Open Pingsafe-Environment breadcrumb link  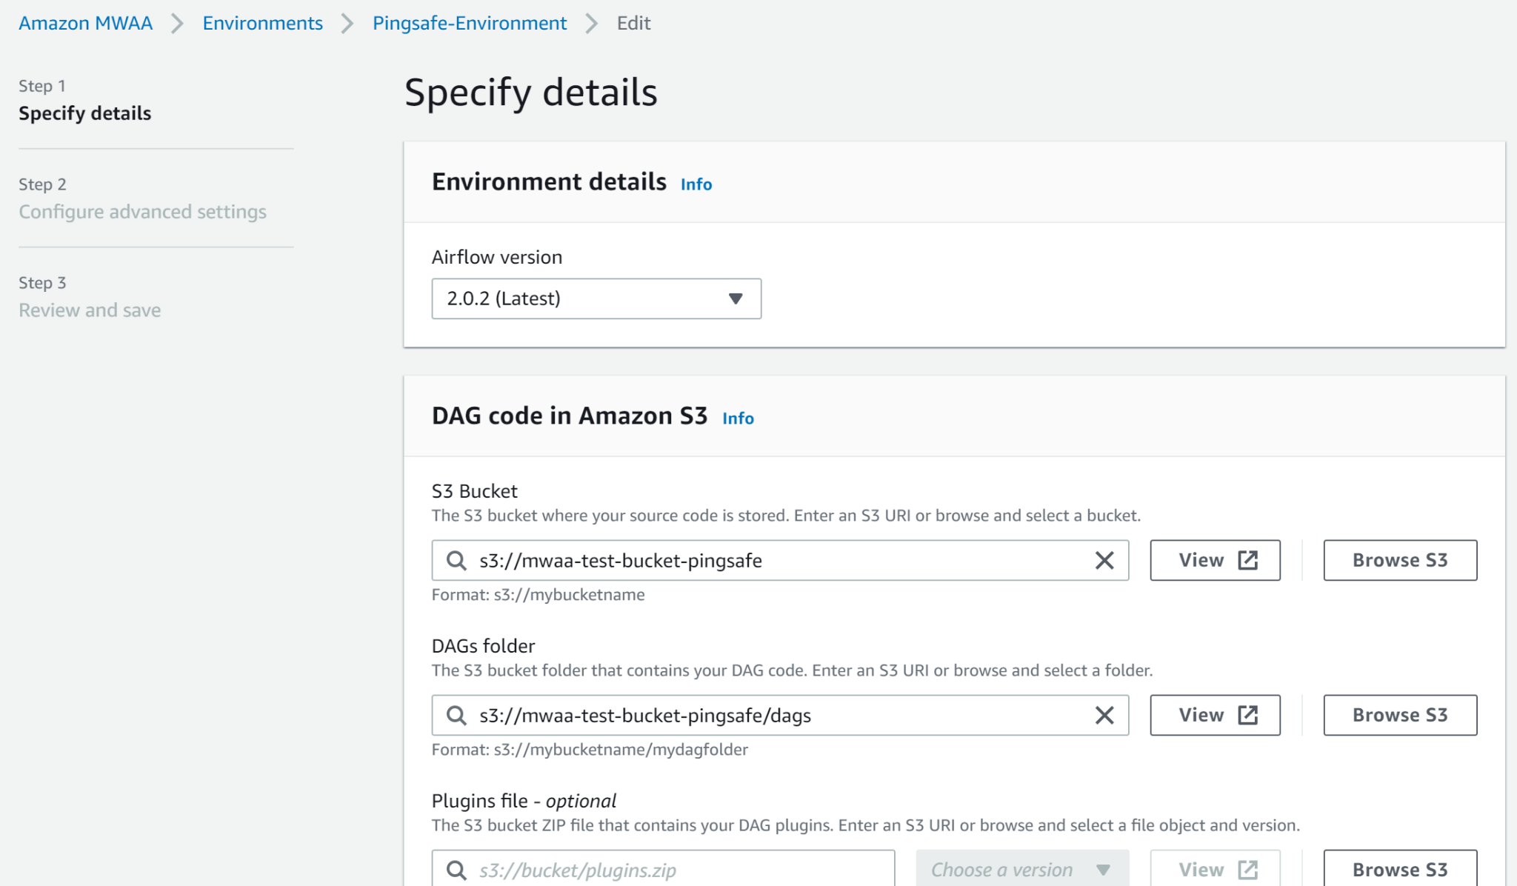(470, 24)
